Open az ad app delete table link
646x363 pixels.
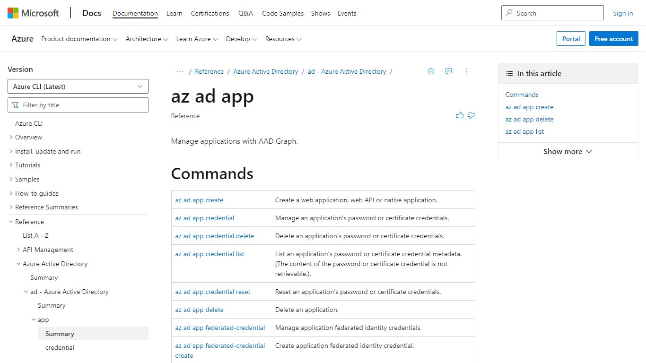click(x=200, y=310)
